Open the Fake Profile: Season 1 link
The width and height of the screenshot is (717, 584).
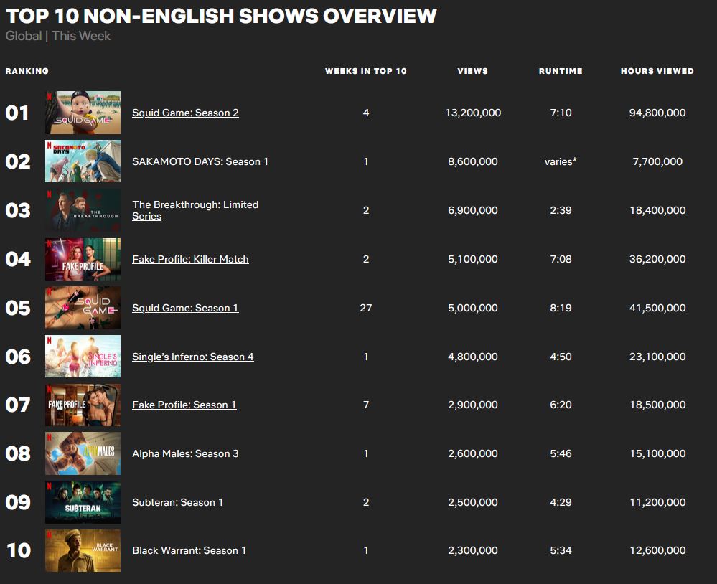(x=184, y=405)
